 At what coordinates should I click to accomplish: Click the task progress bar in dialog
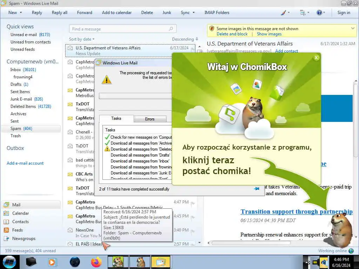136,96
